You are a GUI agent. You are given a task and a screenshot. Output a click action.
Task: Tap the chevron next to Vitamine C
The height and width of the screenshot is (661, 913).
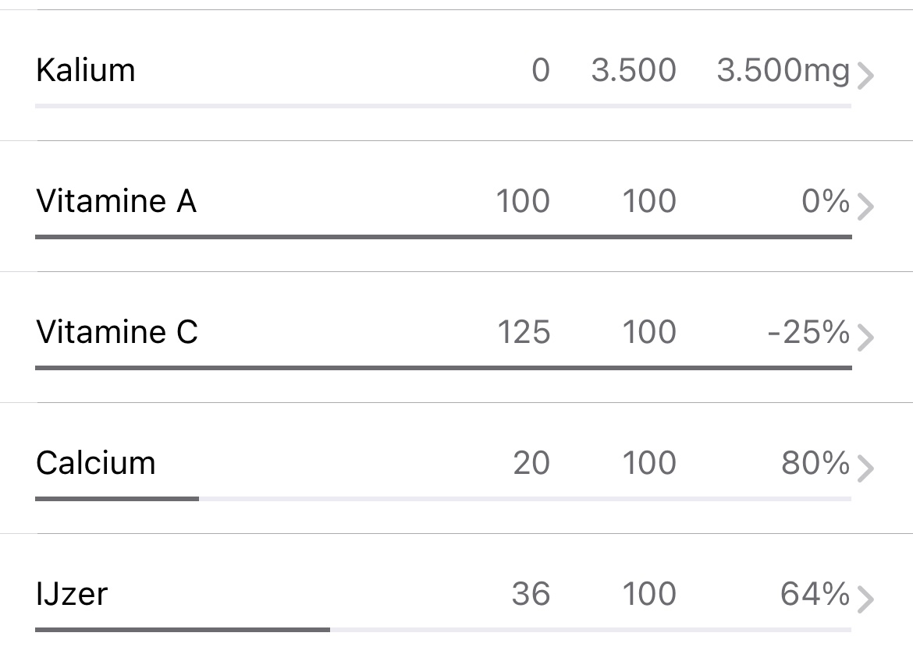click(x=865, y=338)
